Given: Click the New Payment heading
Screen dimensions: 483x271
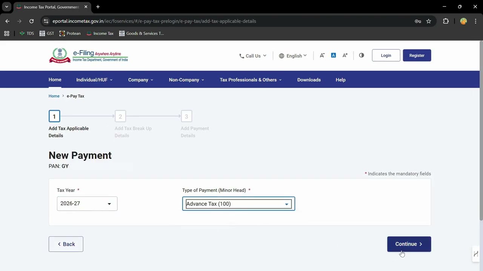Looking at the screenshot, I should pyautogui.click(x=80, y=155).
